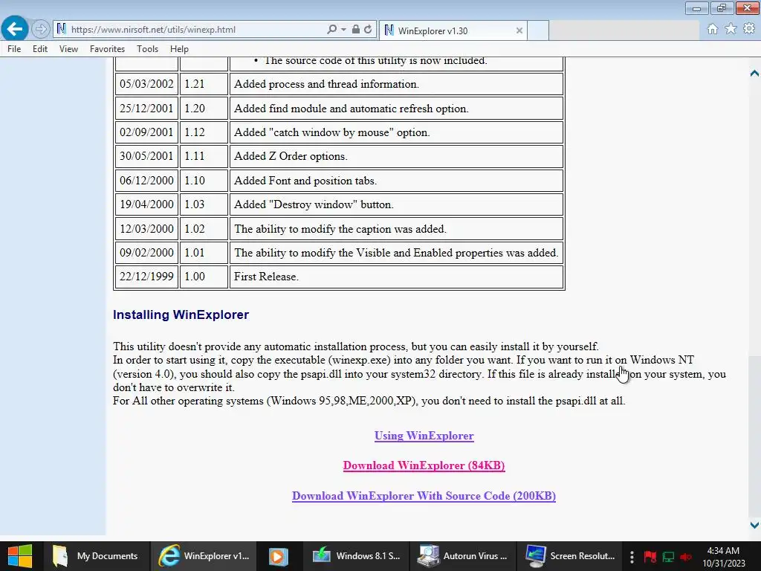Click version 1.01 cell
Viewport: 761px width, 571px height.
(204, 253)
